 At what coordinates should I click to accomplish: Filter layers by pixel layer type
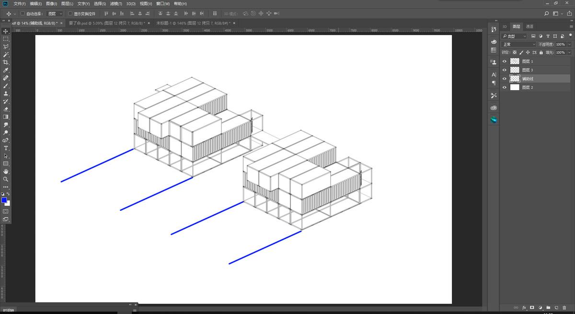pos(533,36)
